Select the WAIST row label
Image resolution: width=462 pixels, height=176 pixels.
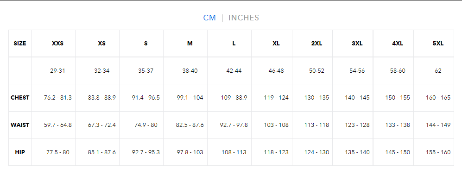(20, 125)
